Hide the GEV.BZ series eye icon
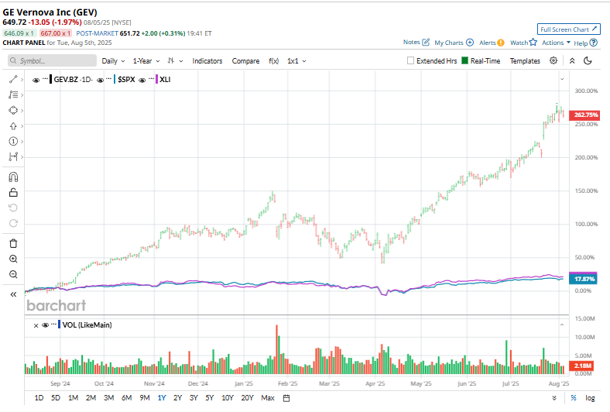 coord(36,80)
